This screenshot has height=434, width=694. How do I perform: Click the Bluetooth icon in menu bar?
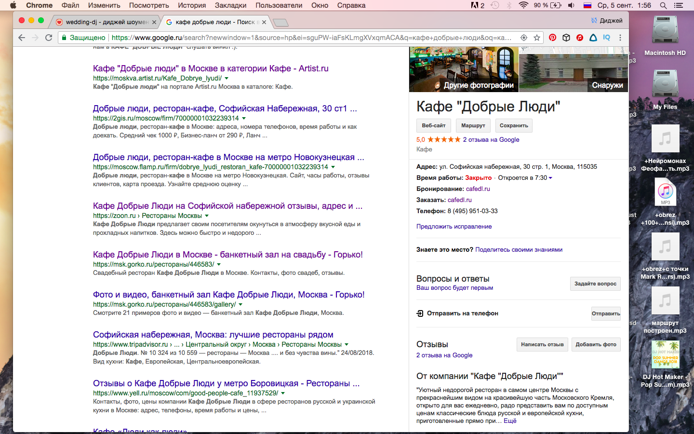point(509,5)
